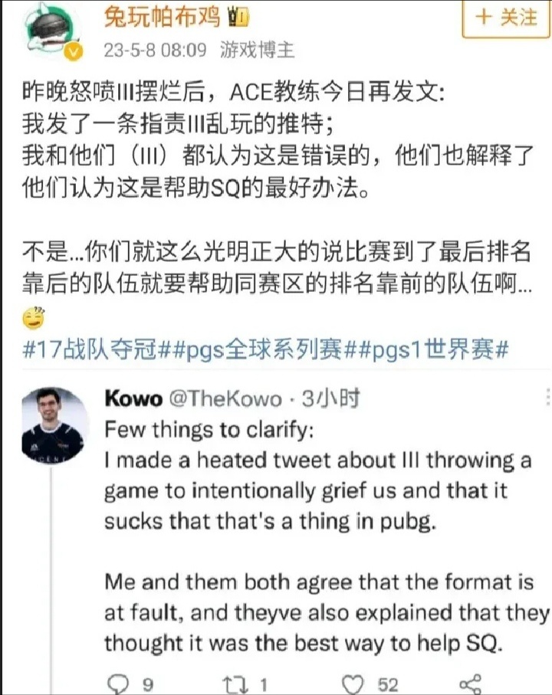Image resolution: width=552 pixels, height=695 pixels.
Task: Click the 游戏博主 label
Action: (x=257, y=50)
